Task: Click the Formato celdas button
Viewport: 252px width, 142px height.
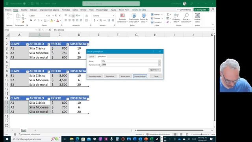Action: point(157,22)
